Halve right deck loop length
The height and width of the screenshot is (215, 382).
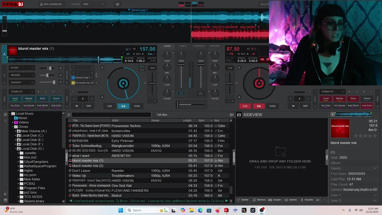click(290, 99)
